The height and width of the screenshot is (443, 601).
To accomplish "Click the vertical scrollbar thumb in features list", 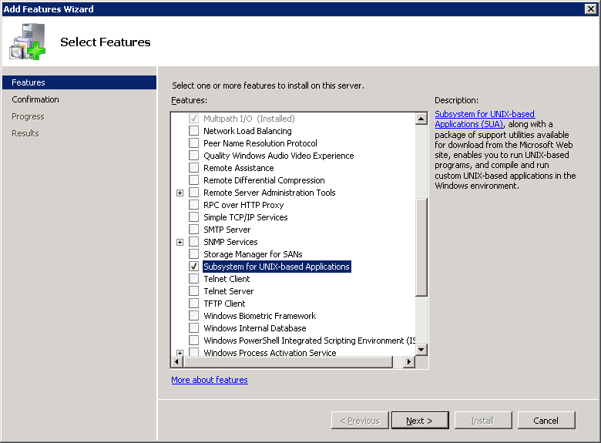I will pyautogui.click(x=421, y=247).
